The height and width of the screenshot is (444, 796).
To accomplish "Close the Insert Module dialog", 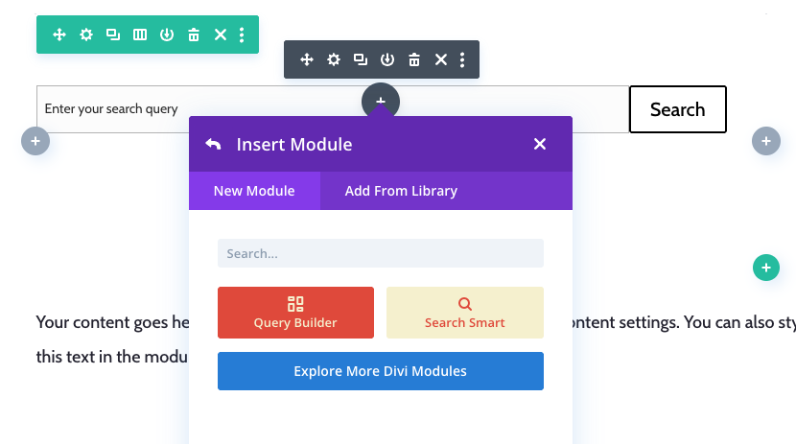I will click(540, 144).
